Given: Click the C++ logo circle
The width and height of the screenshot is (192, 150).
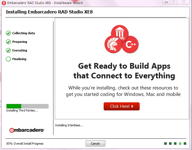Looking at the screenshot, I should (130, 44).
